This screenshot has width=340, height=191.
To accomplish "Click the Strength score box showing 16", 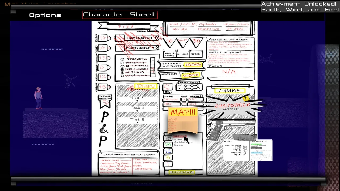I will [x=103, y=38].
